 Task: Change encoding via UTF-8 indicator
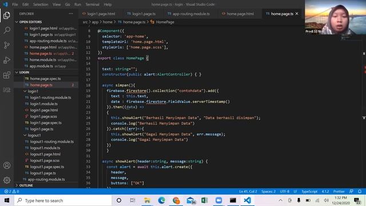click(x=285, y=191)
